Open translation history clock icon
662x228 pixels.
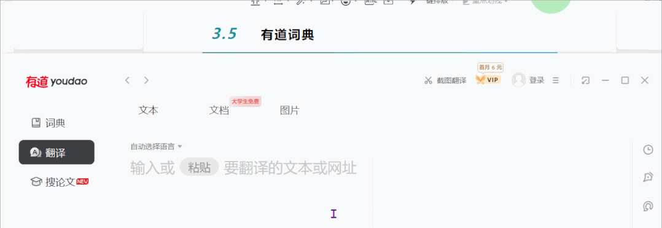(648, 149)
